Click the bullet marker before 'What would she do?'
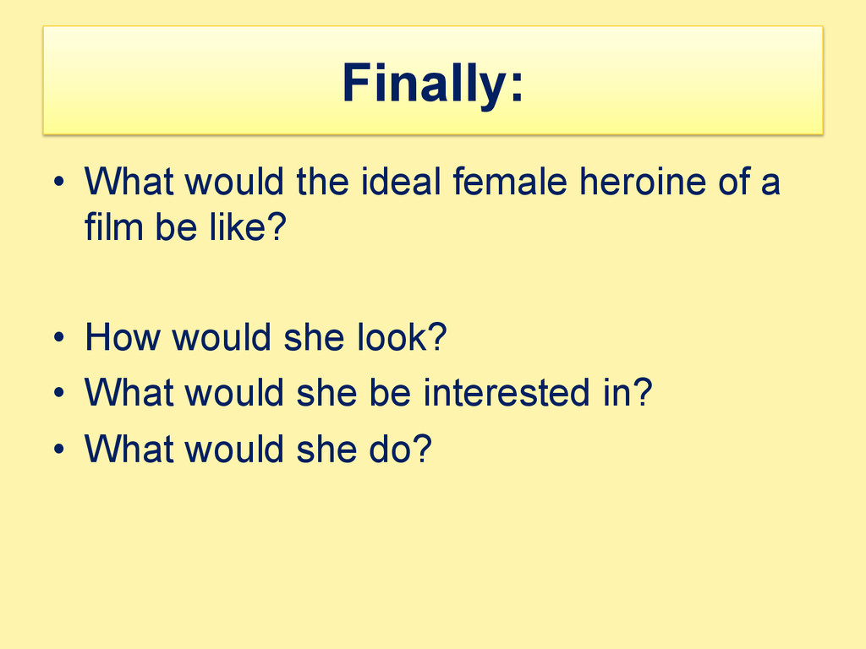Viewport: 866px width, 649px height. pyautogui.click(x=59, y=448)
